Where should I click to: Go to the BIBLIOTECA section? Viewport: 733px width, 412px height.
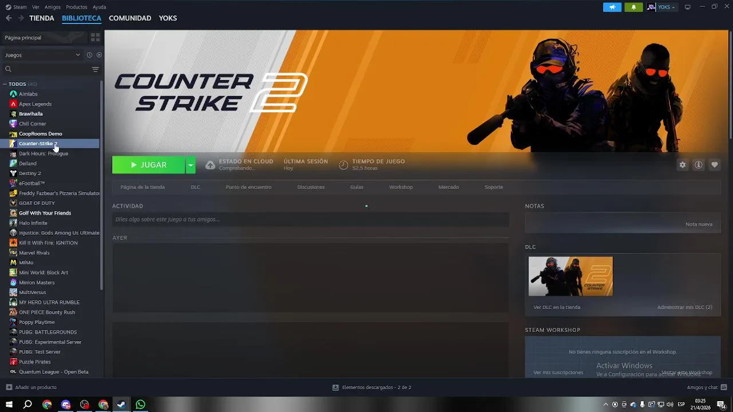pyautogui.click(x=81, y=18)
